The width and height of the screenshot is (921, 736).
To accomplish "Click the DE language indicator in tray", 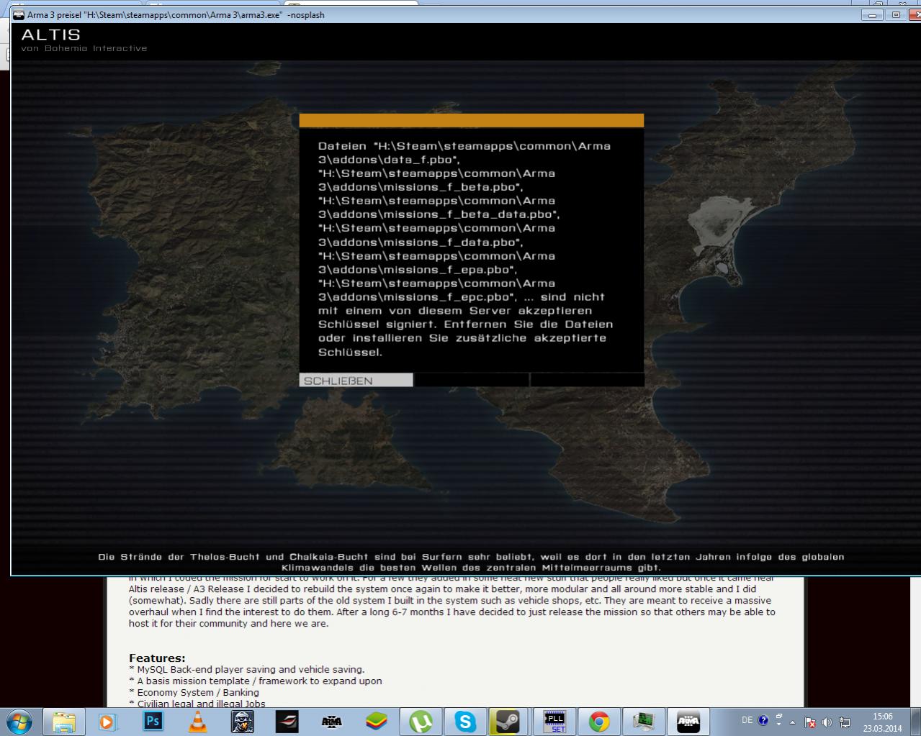I will pyautogui.click(x=747, y=720).
